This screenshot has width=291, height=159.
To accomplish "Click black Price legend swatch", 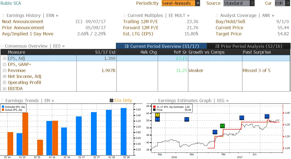I will pos(154,110).
